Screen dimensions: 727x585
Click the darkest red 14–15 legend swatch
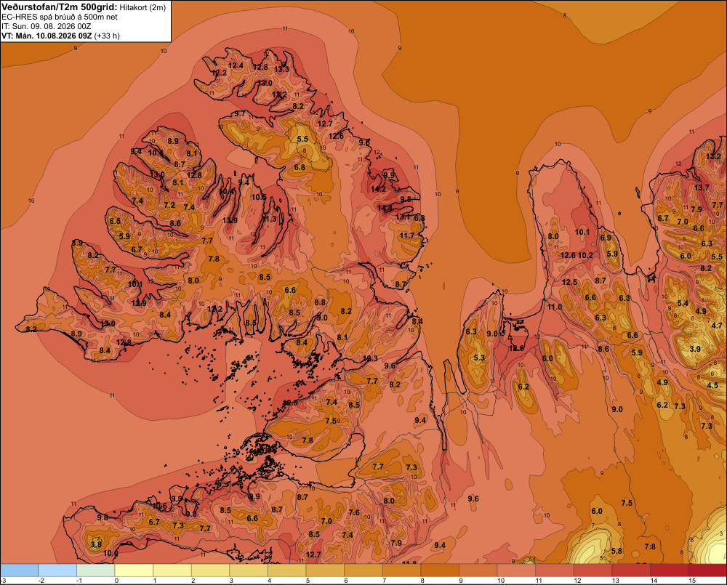tap(670, 570)
